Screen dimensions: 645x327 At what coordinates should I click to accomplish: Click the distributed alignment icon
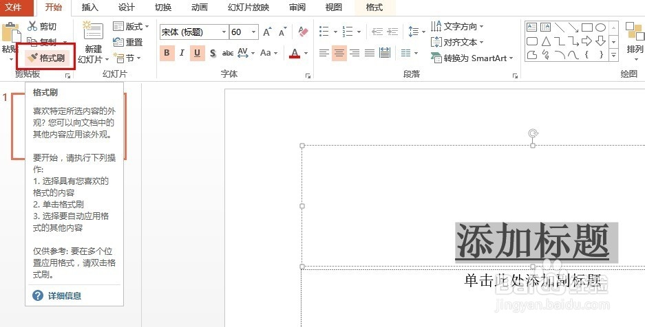(x=385, y=53)
